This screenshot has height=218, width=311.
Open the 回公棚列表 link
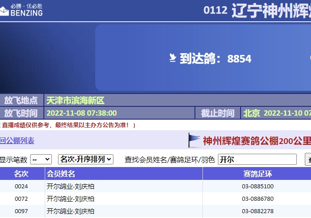(x=17, y=141)
